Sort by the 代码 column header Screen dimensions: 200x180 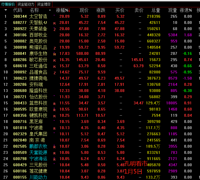point(18,10)
